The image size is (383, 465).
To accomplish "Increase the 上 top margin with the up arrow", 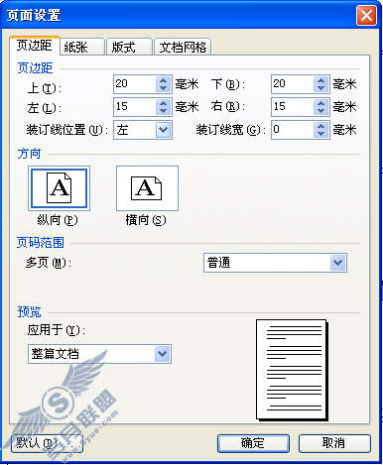I will (163, 80).
